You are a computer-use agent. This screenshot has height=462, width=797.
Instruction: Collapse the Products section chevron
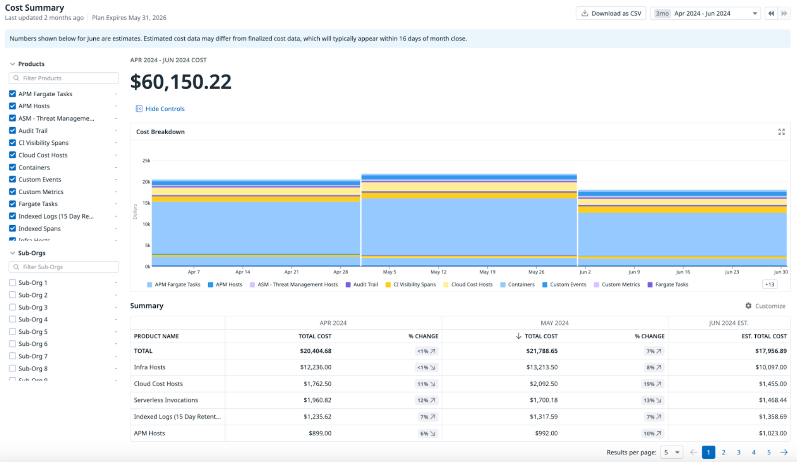(12, 64)
